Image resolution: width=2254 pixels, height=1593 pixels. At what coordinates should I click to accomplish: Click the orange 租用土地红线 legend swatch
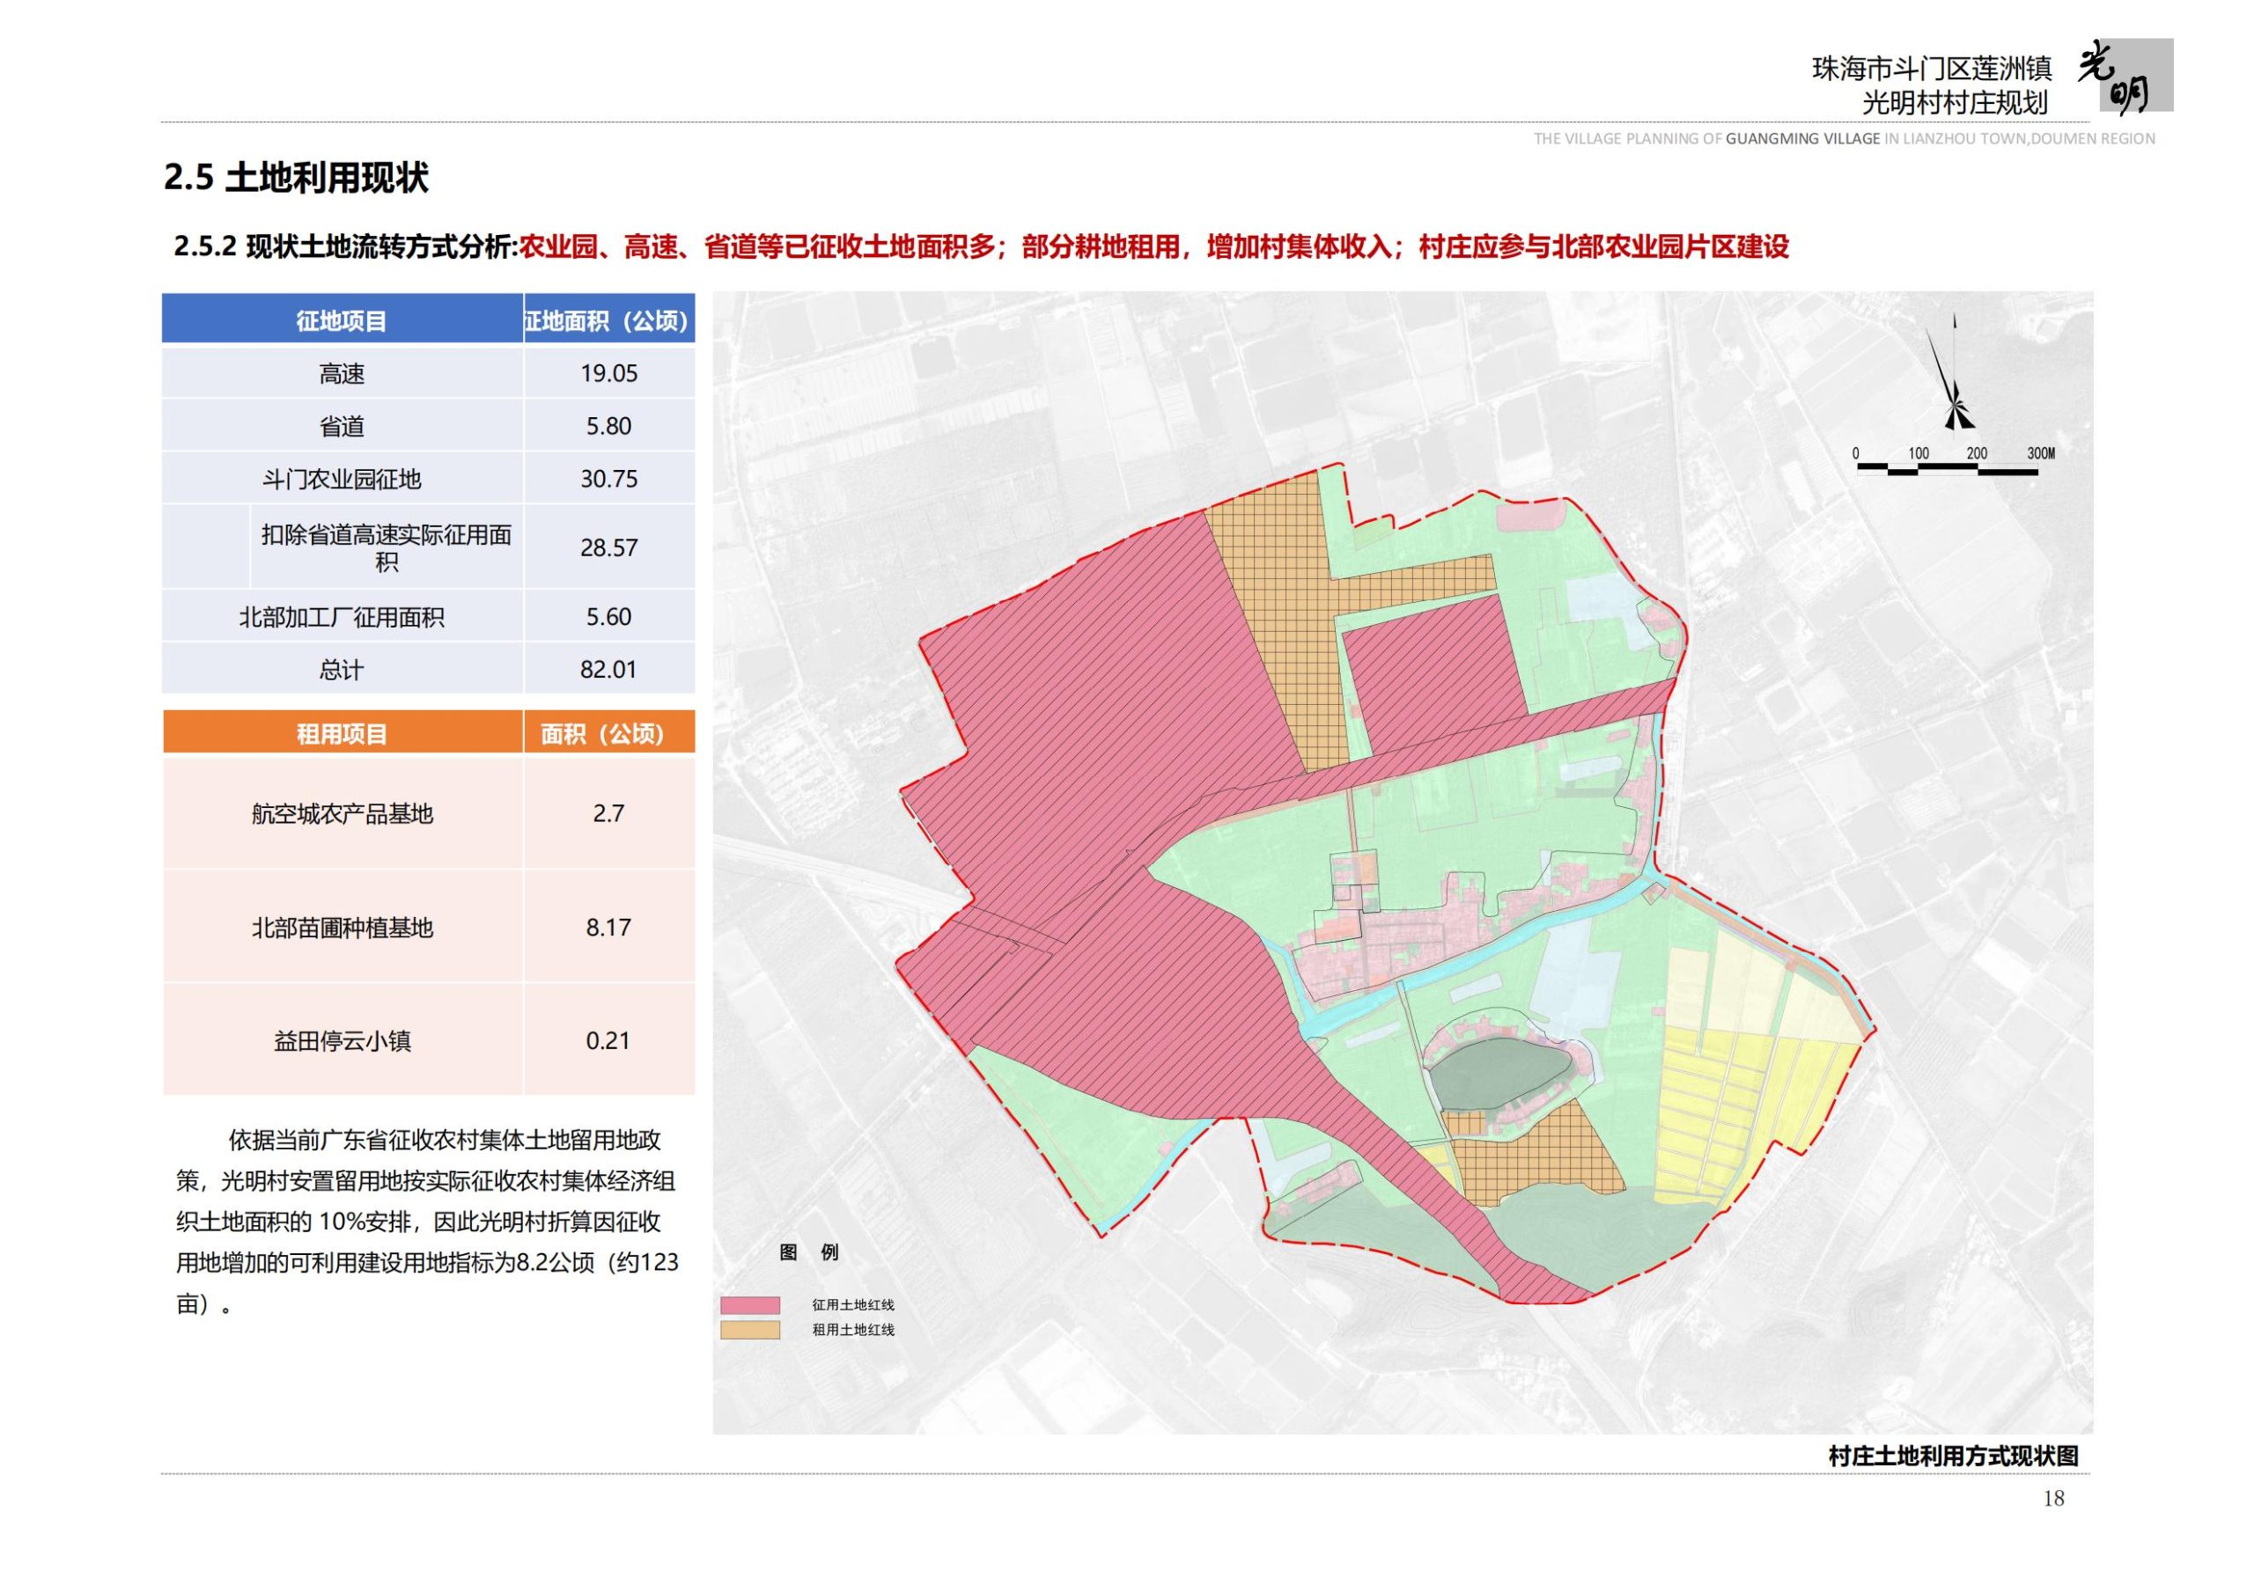(x=750, y=1331)
